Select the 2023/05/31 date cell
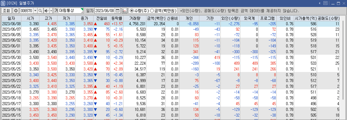Screen dimensions: 347x120 pos(11,52)
